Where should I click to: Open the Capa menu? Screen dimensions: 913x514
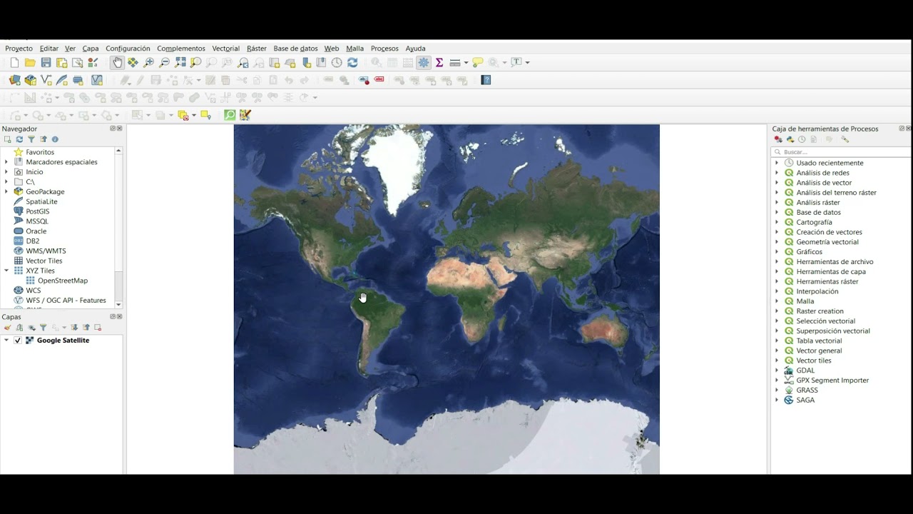(x=91, y=49)
